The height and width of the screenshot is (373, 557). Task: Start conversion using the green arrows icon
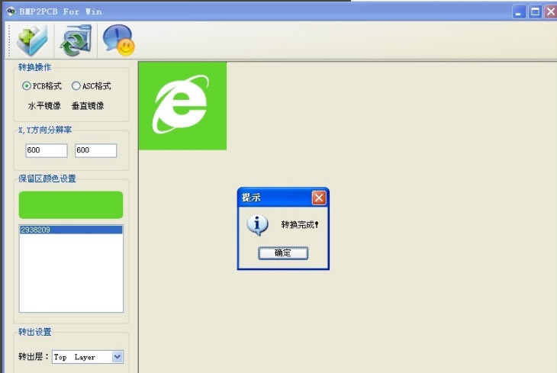(x=76, y=40)
